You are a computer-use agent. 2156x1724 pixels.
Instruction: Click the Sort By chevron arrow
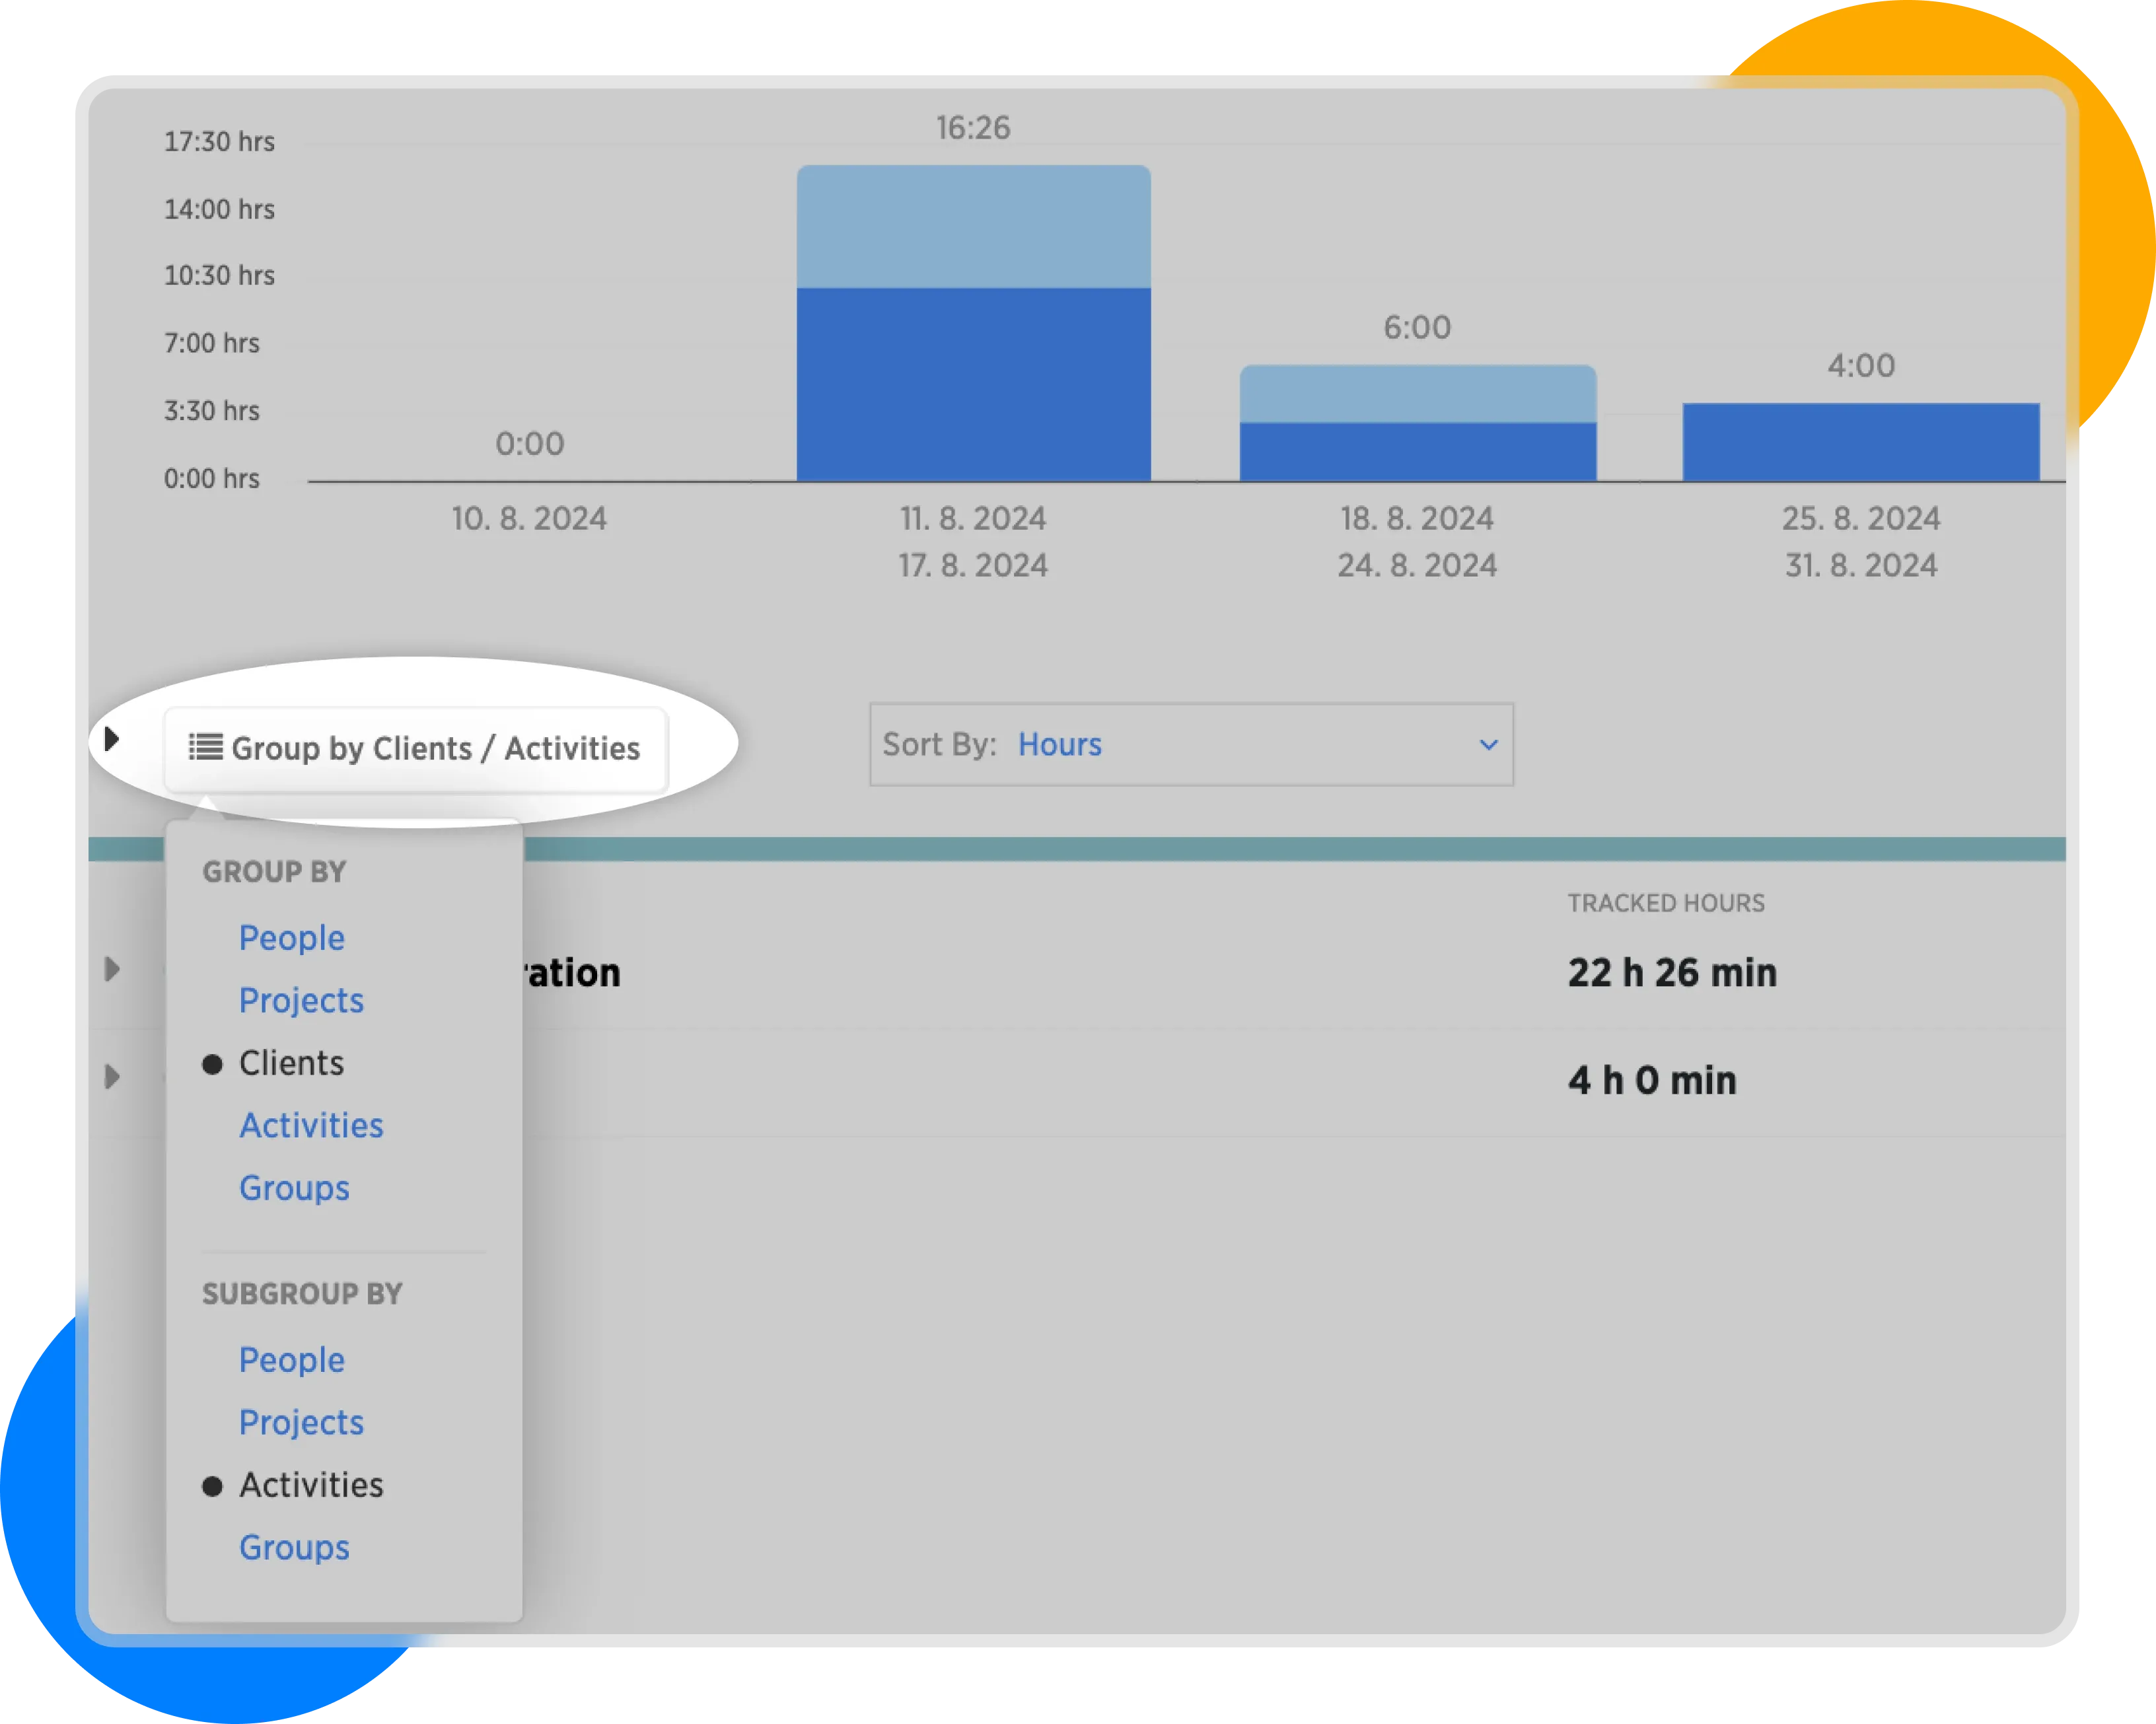click(1488, 745)
